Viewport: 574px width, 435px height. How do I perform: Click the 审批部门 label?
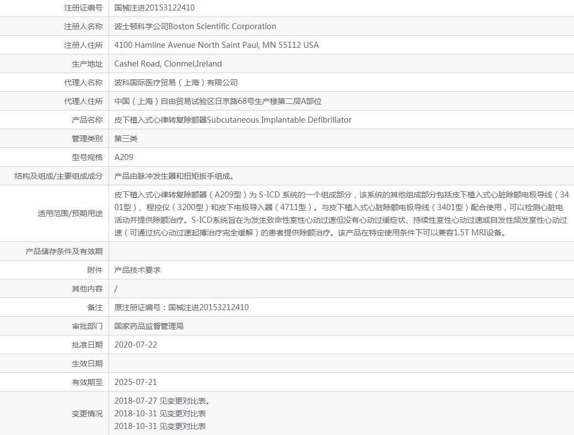click(87, 326)
